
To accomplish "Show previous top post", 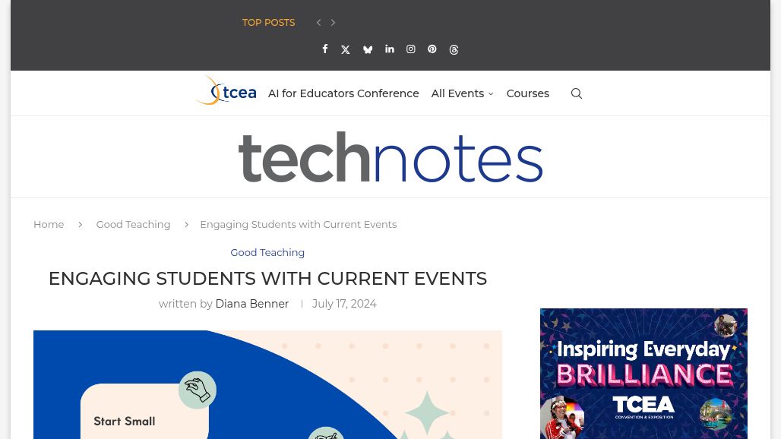I will (318, 23).
